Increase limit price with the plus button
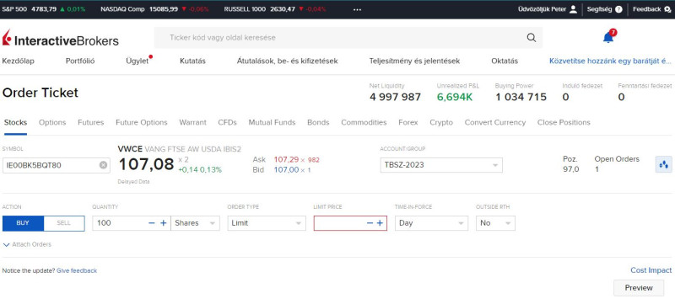The width and height of the screenshot is (675, 304). (380, 223)
